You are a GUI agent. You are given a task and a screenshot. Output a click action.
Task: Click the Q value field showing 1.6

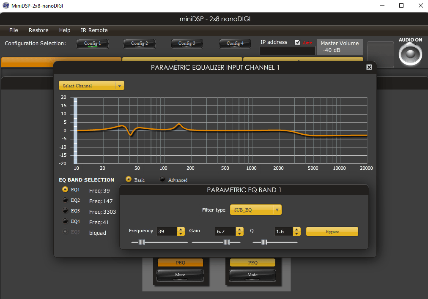[x=284, y=231]
